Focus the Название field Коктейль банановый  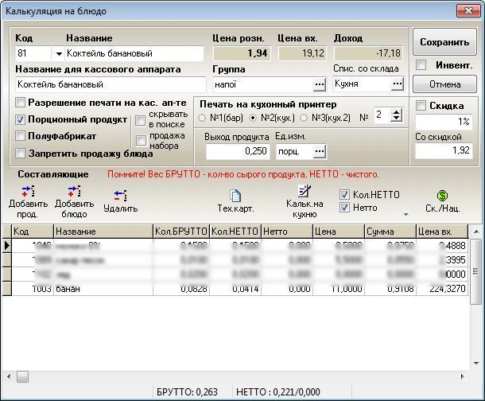tap(134, 53)
